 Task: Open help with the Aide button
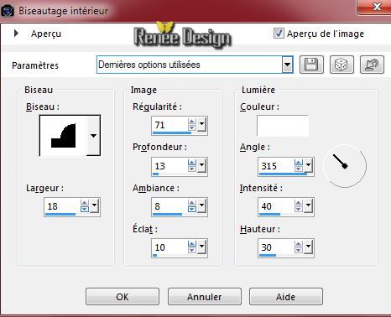[x=286, y=297]
